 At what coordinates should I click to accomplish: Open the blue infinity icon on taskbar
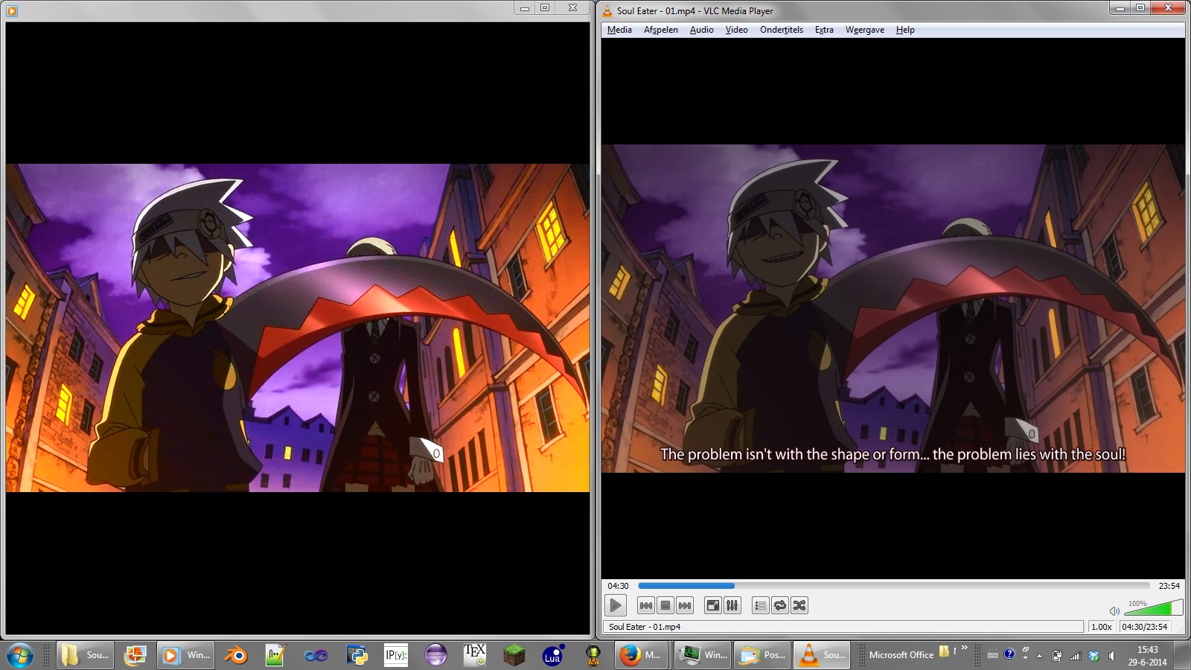point(316,655)
